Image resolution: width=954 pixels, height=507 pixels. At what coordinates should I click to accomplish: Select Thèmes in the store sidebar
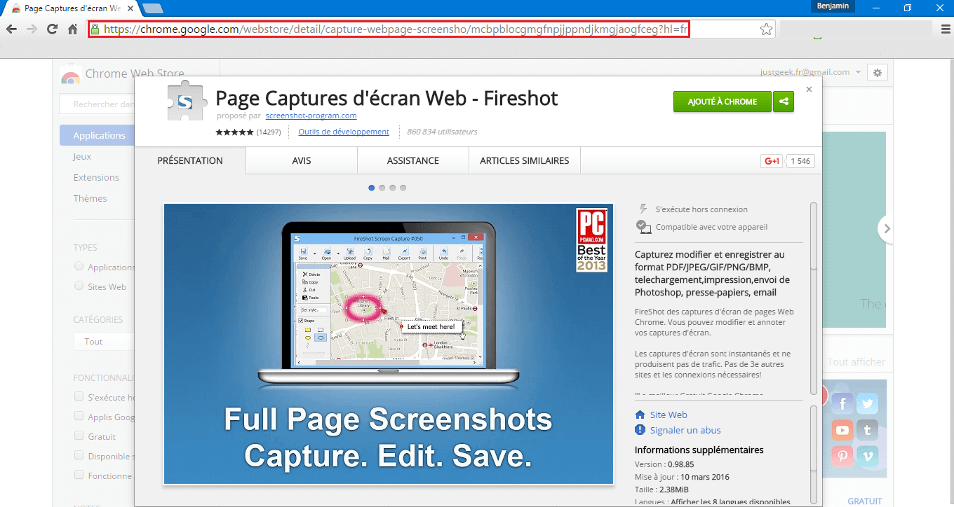point(90,198)
